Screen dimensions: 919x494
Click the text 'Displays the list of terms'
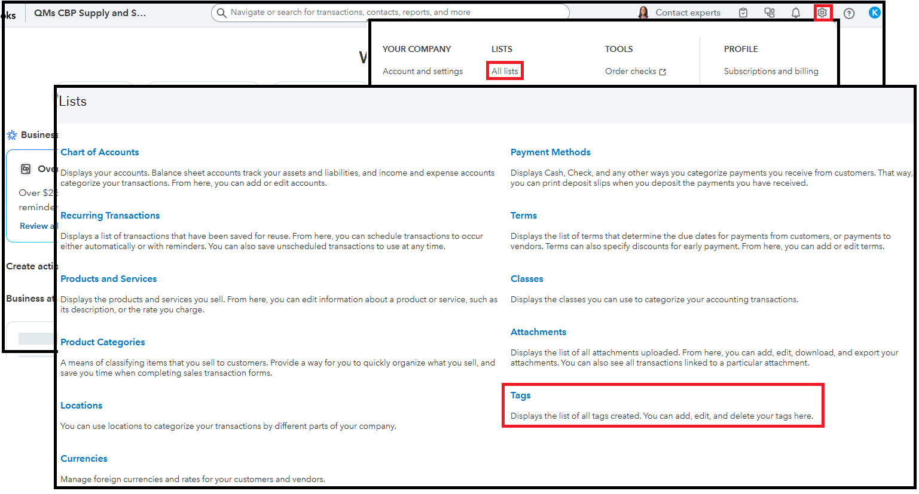pyautogui.click(x=700, y=241)
